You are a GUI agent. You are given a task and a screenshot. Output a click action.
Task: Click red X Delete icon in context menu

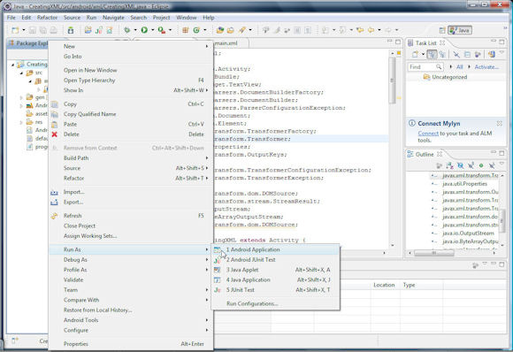click(x=54, y=134)
